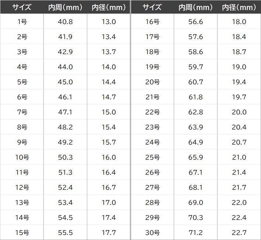Select the 30号 size label
The image size is (261, 240).
(152, 233)
